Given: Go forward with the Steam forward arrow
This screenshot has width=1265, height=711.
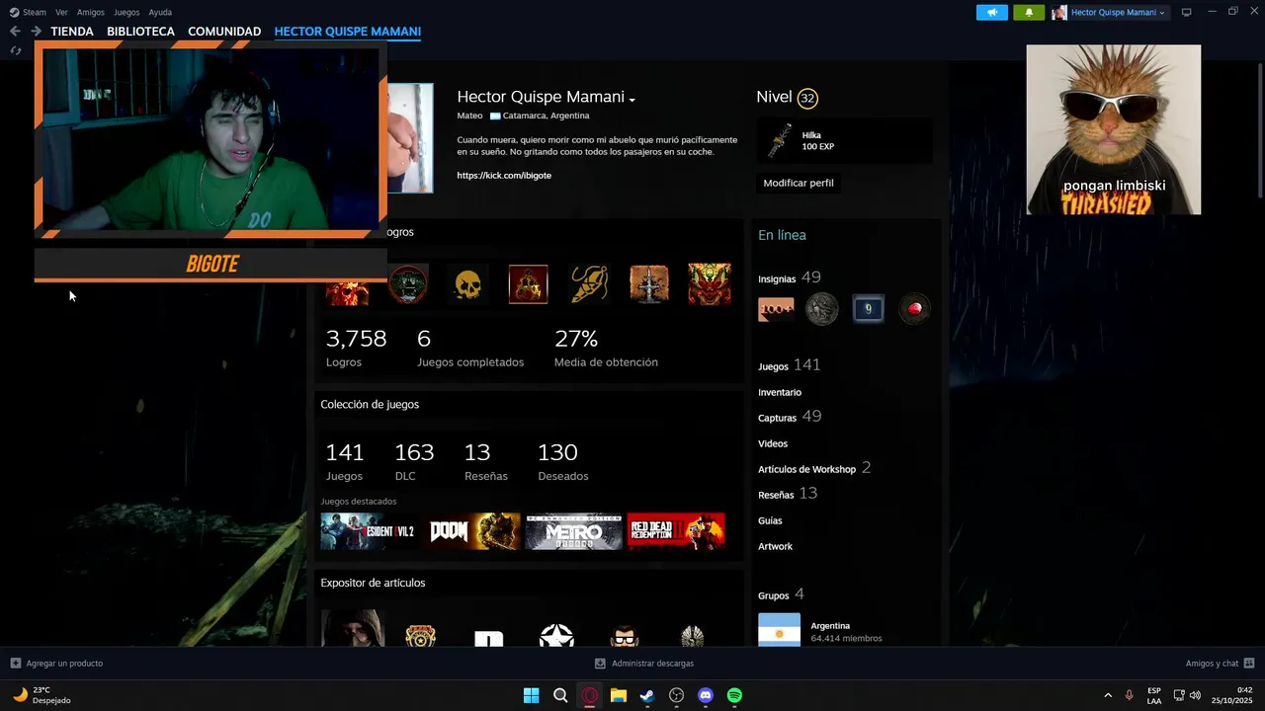Looking at the screenshot, I should (36, 32).
